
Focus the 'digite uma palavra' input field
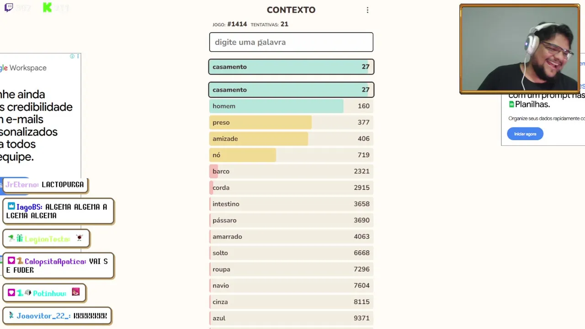[x=291, y=42]
